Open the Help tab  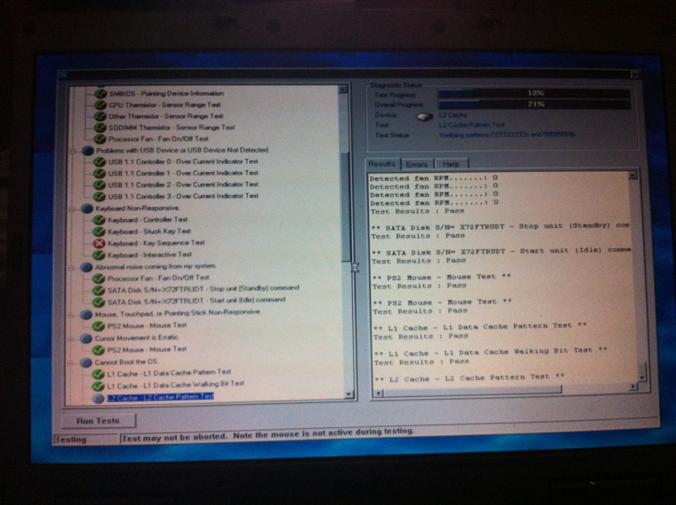pos(452,164)
